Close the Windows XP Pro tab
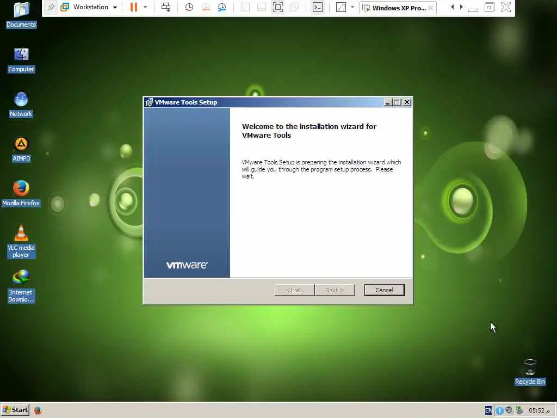The height and width of the screenshot is (418, 557). pos(431,8)
